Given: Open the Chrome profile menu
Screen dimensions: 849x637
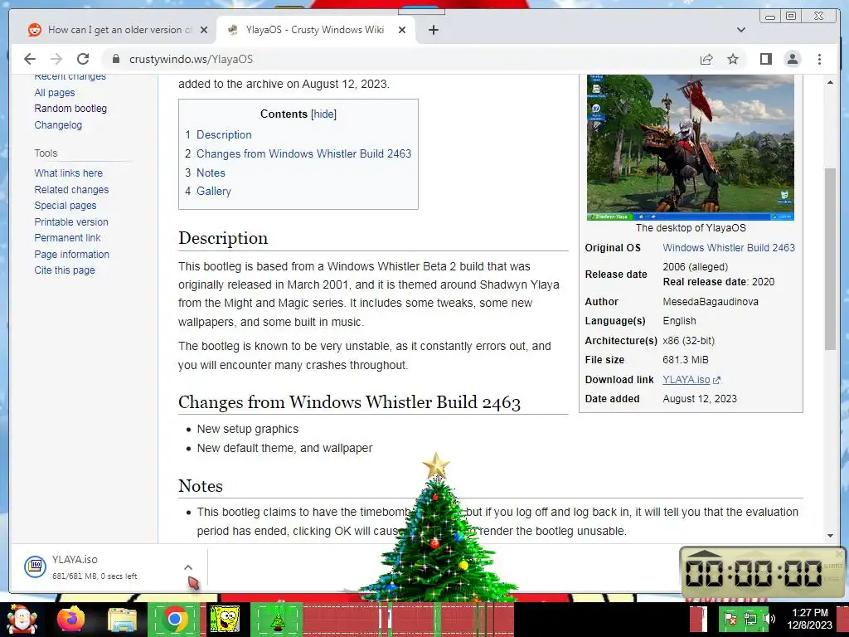Looking at the screenshot, I should (x=792, y=59).
